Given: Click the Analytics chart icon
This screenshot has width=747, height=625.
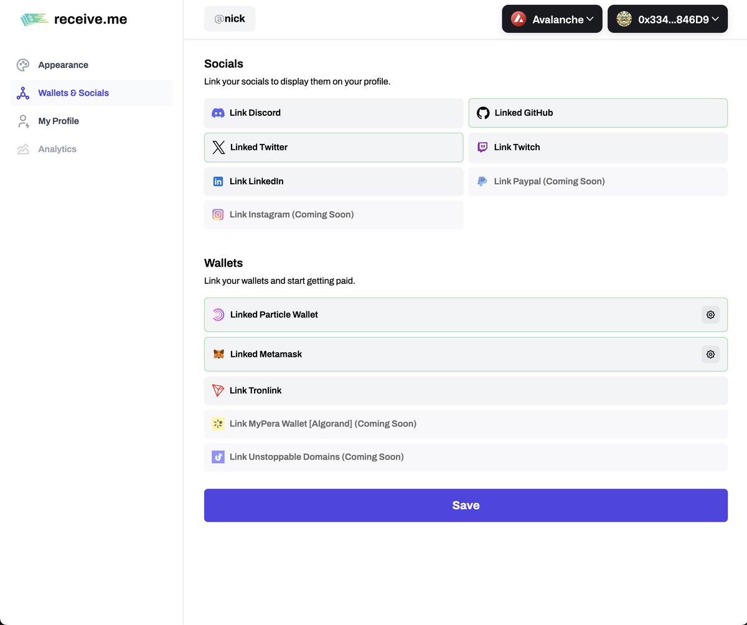Looking at the screenshot, I should pyautogui.click(x=23, y=149).
